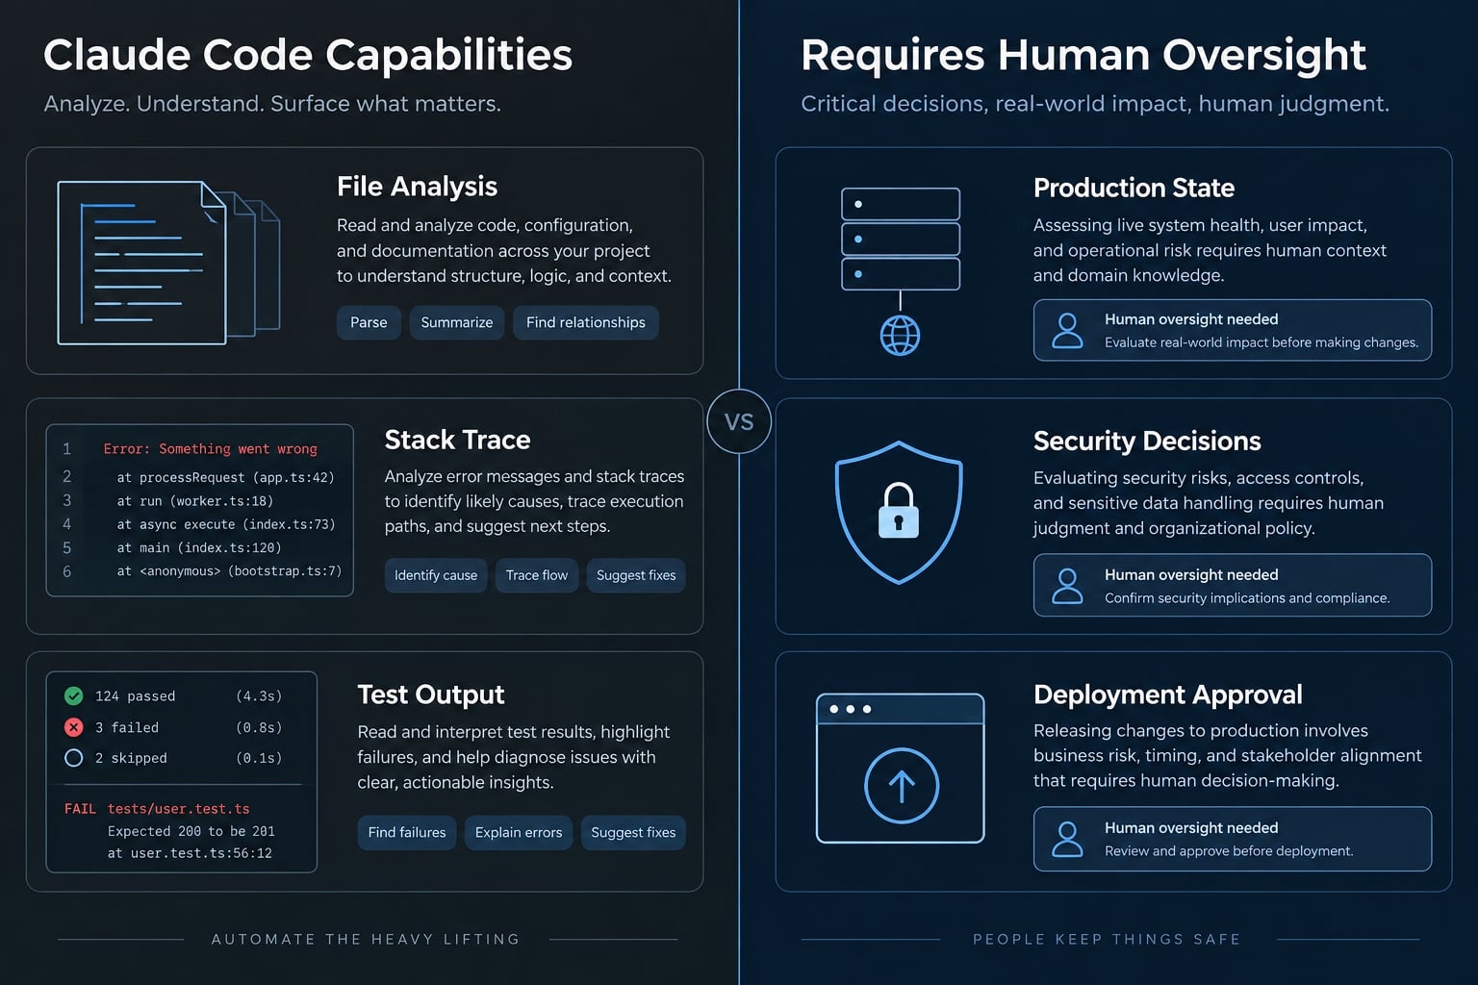Screen dimensions: 1478x985
Task: Click 'at run (worker.ts:18)' trace line
Action: coord(195,501)
